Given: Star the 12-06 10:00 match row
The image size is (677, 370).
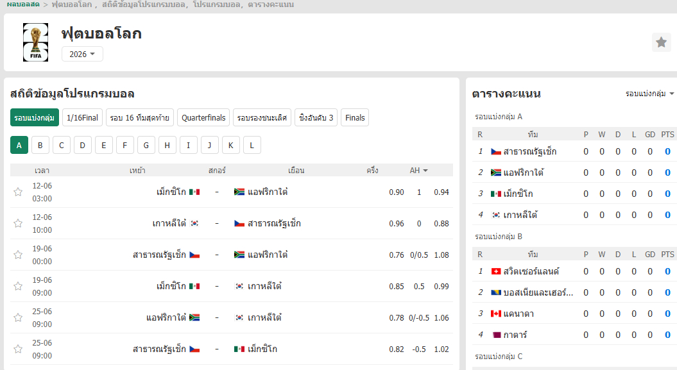Looking at the screenshot, I should click(18, 223).
